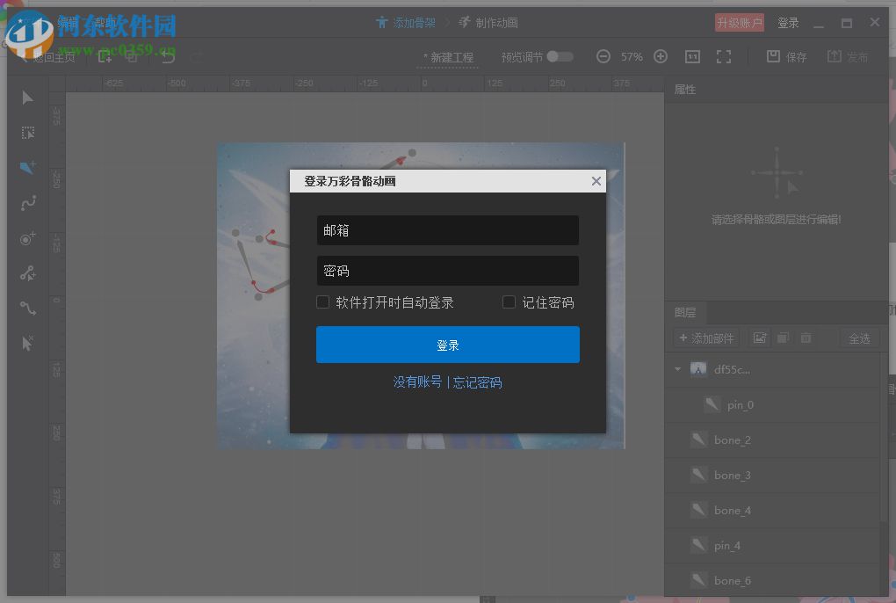The width and height of the screenshot is (896, 603).
Task: Click the 57% zoom value
Action: (632, 56)
